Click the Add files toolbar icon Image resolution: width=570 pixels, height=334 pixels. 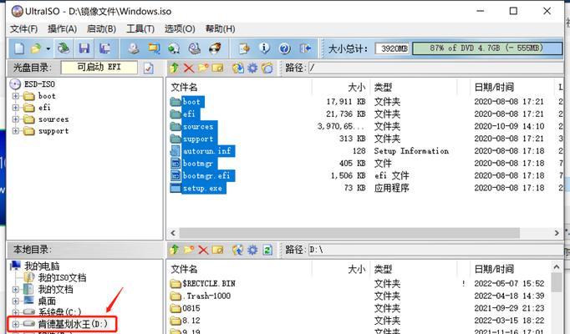tap(244, 48)
